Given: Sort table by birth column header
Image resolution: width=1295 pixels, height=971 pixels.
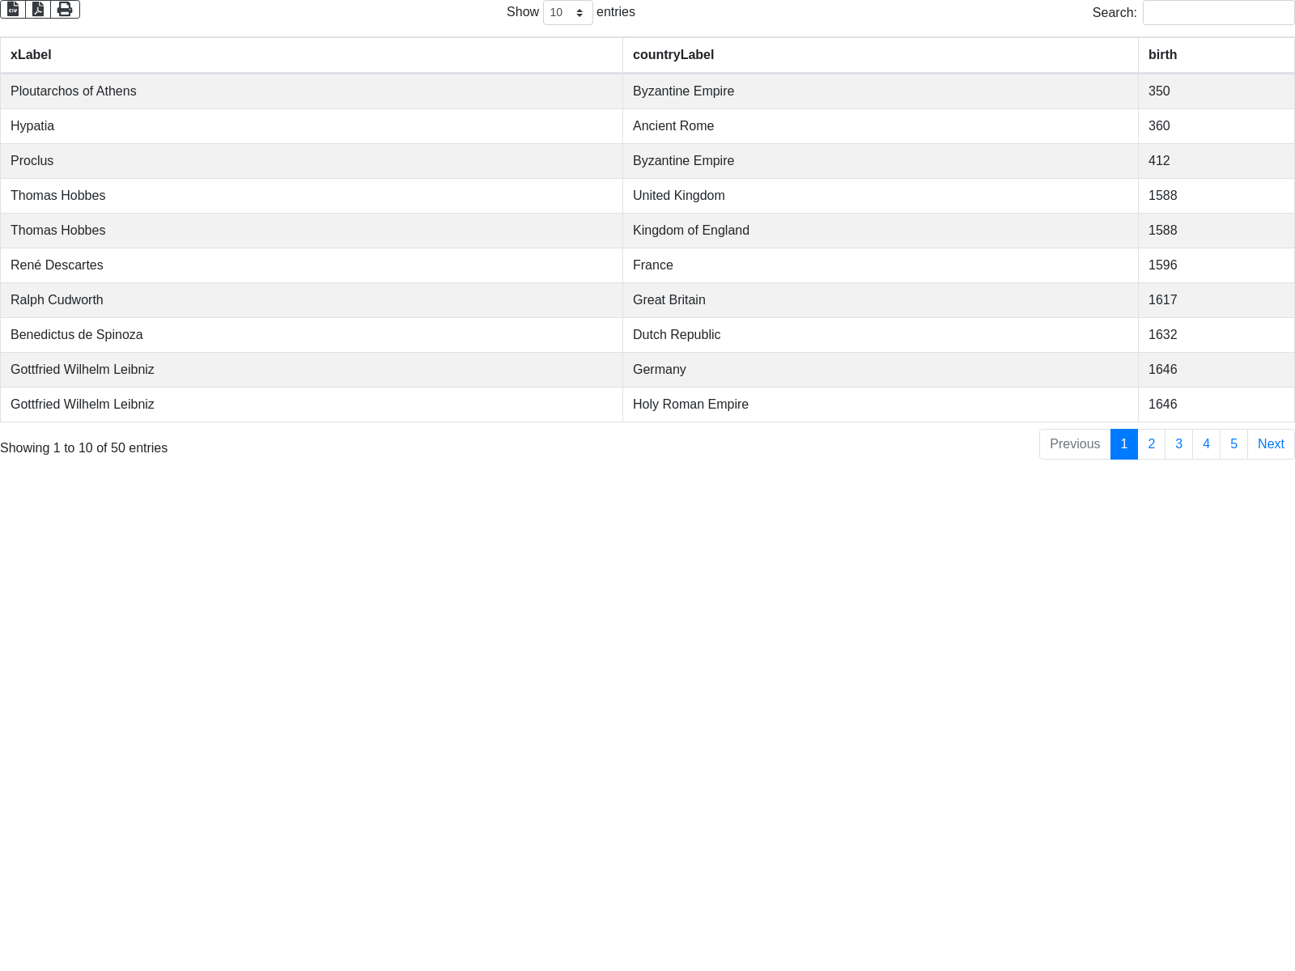Looking at the screenshot, I should (1162, 55).
